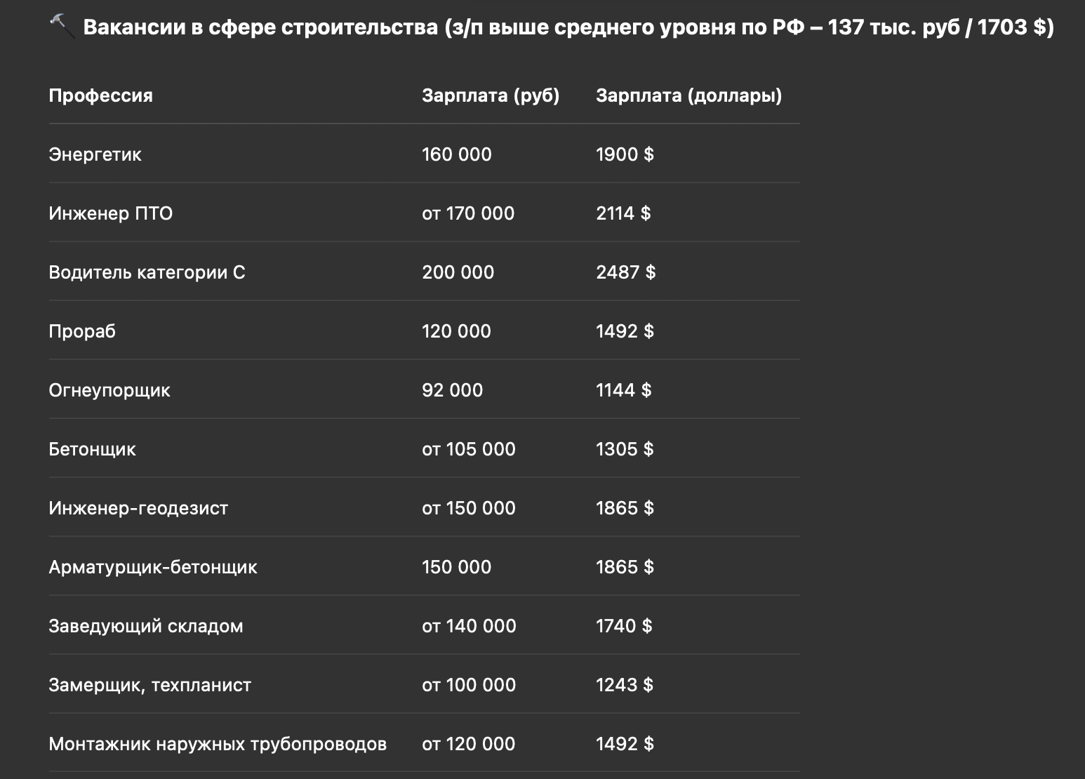The image size is (1085, 779).
Task: Click the 1740 $ salary value
Action: pyautogui.click(x=624, y=626)
